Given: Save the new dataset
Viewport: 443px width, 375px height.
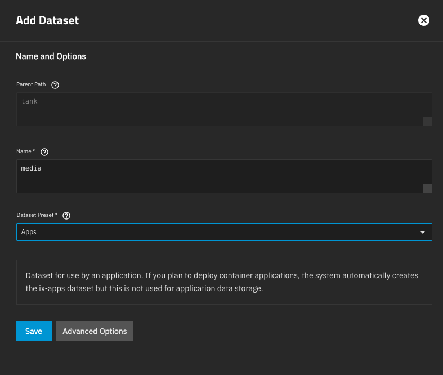Looking at the screenshot, I should 34,331.
